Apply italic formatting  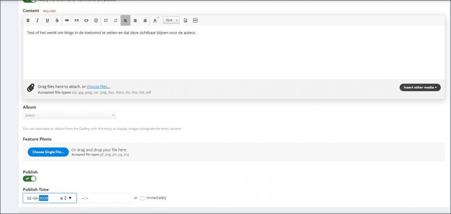pyautogui.click(x=37, y=20)
